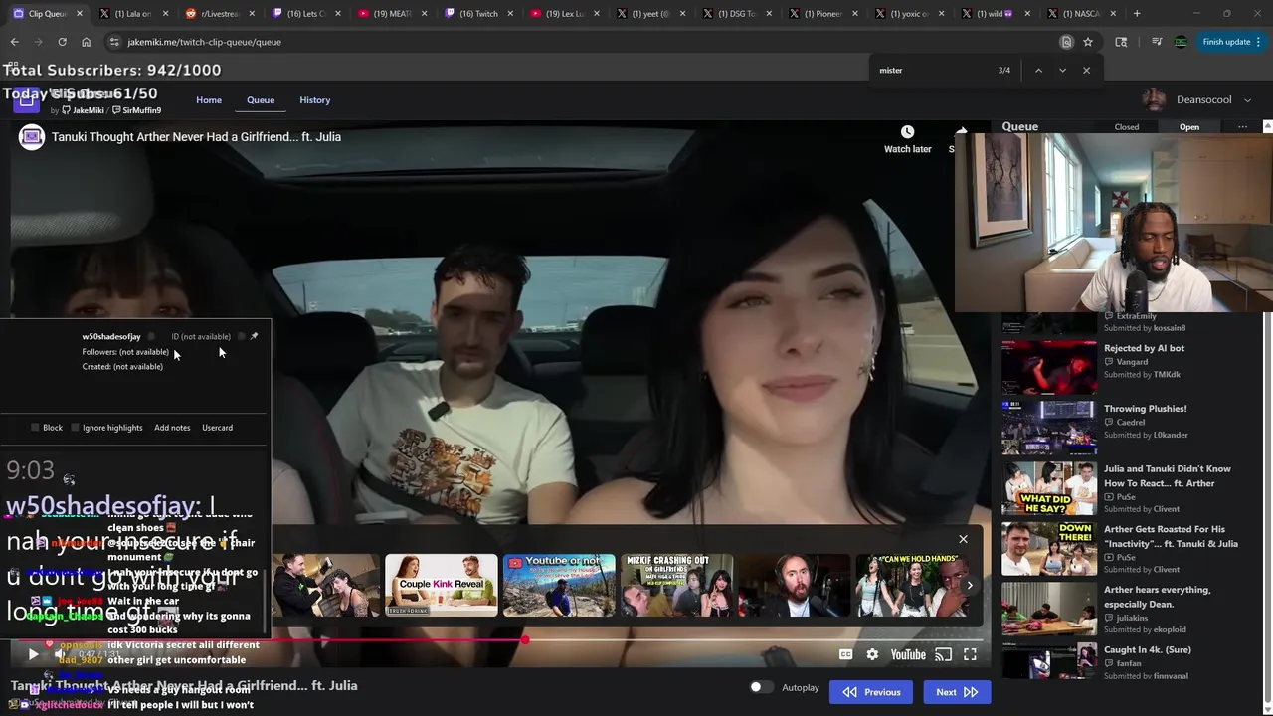This screenshot has height=716, width=1273.
Task: Open the History nav item
Action: pyautogui.click(x=315, y=100)
